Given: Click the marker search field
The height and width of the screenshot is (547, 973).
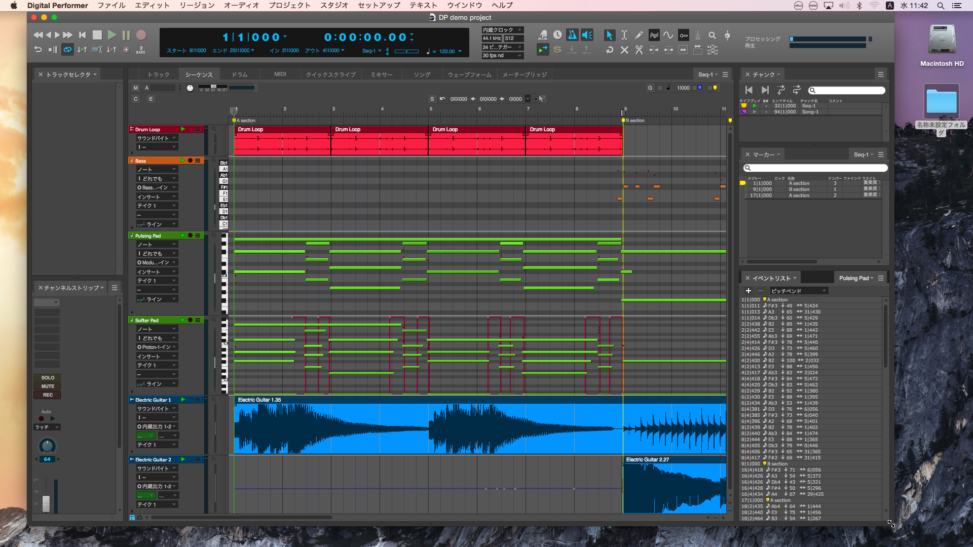Looking at the screenshot, I should (815, 168).
